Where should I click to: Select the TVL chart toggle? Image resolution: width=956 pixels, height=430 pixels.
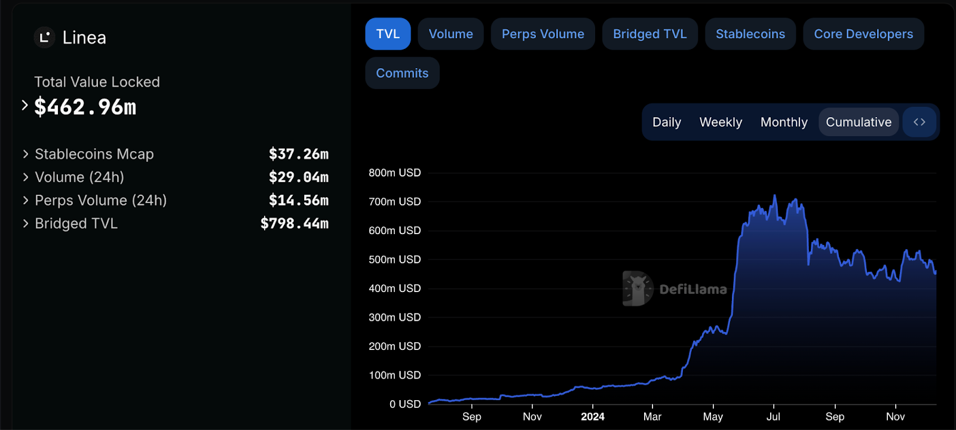[388, 34]
